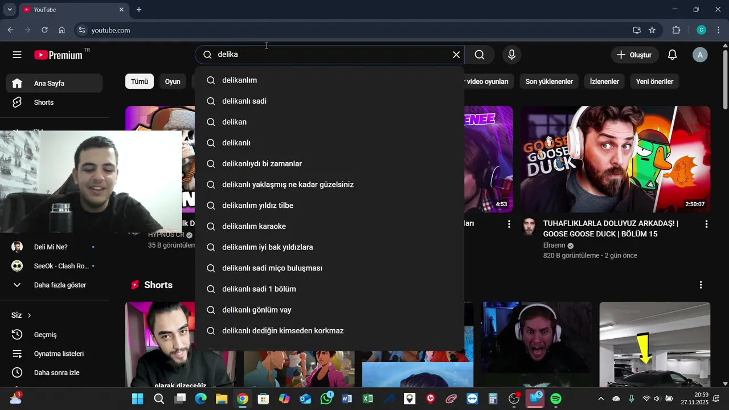Open the TUHAFLIKLARLA DOLUYUZ ARKADAŞ video title

pos(611,229)
